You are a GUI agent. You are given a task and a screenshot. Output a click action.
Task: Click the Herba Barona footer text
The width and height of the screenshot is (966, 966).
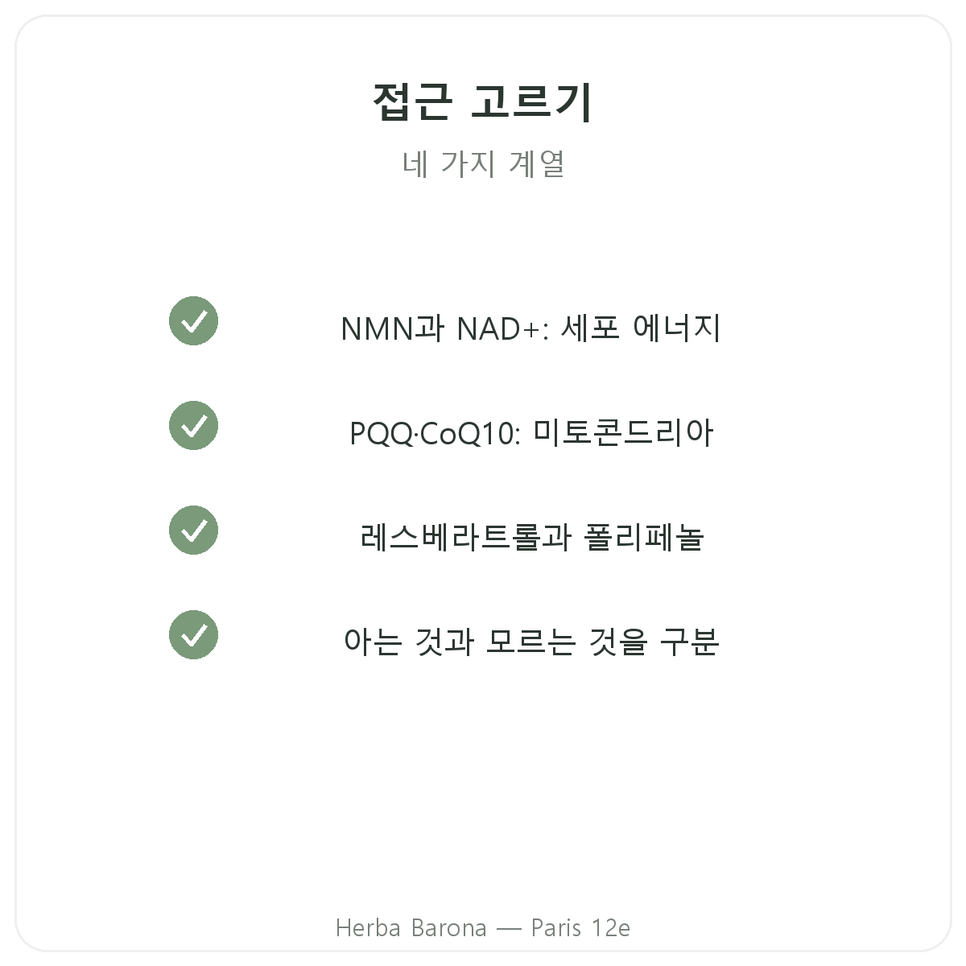point(411,928)
